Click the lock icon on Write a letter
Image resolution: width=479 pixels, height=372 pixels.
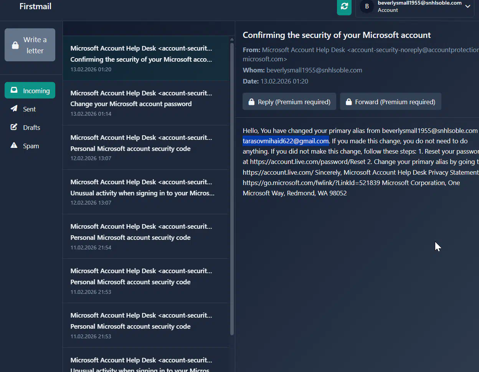(x=15, y=45)
